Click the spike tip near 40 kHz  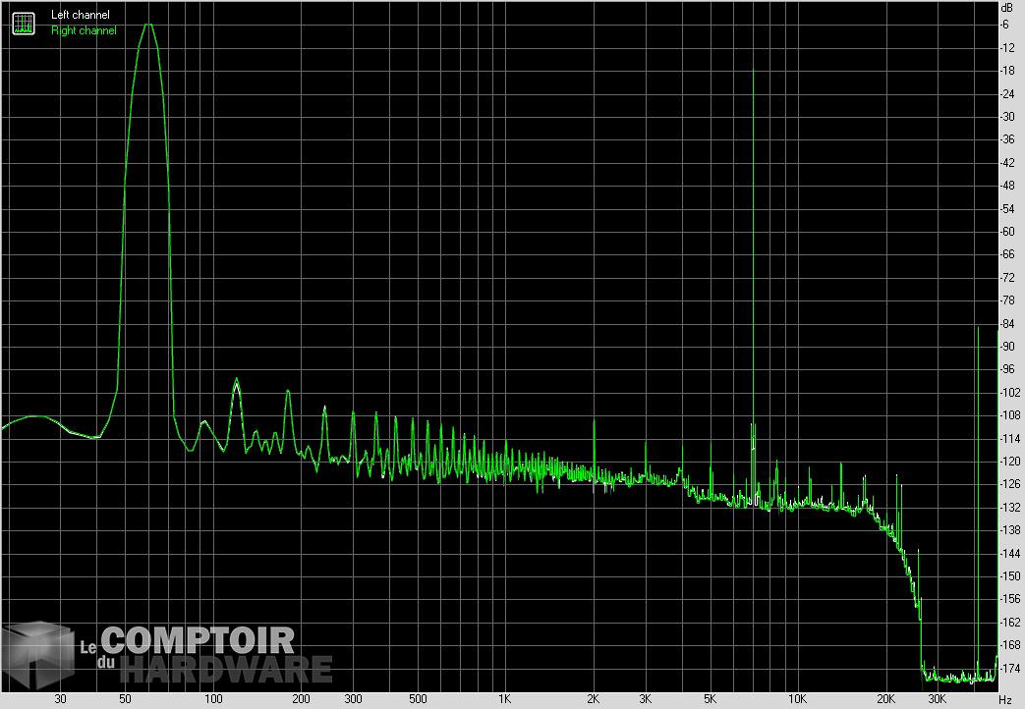pyautogui.click(x=978, y=328)
